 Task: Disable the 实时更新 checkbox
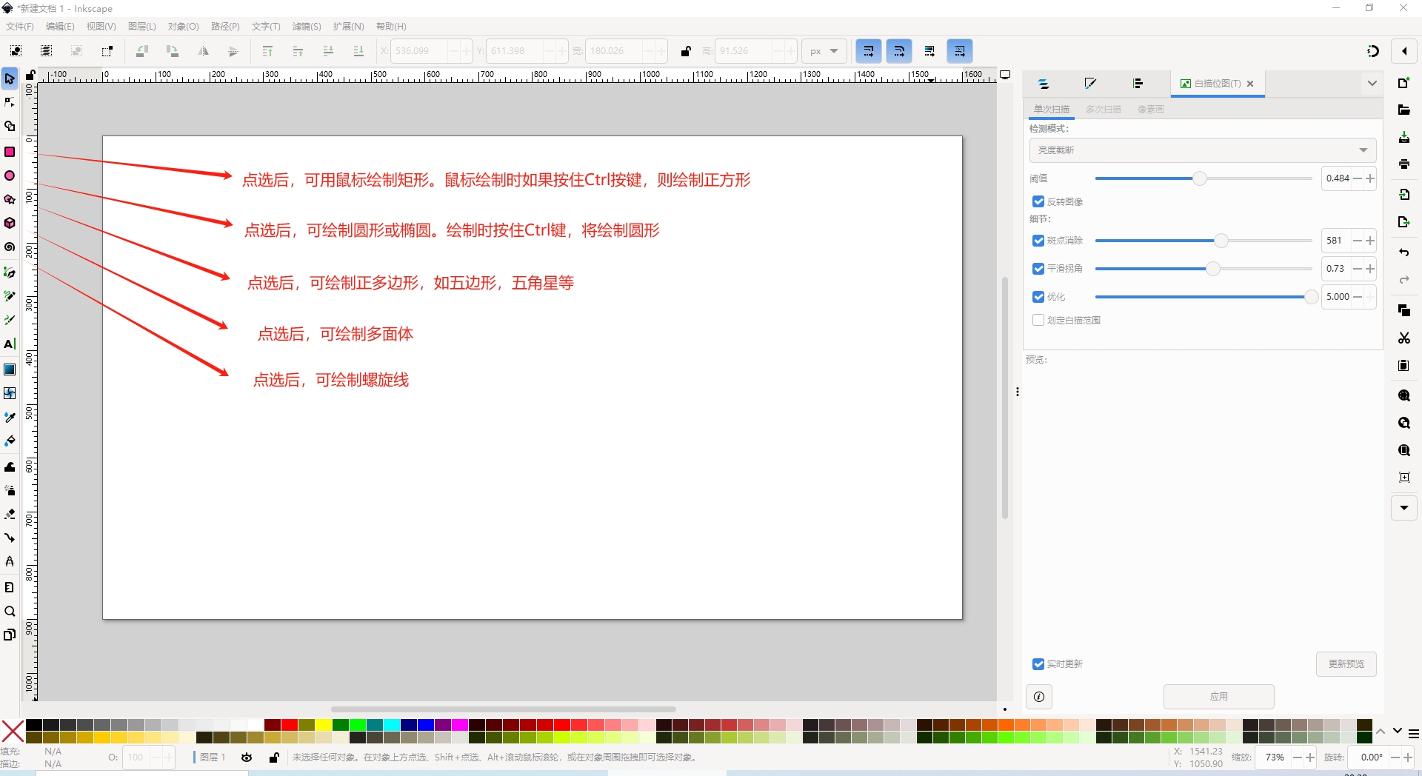(x=1038, y=664)
